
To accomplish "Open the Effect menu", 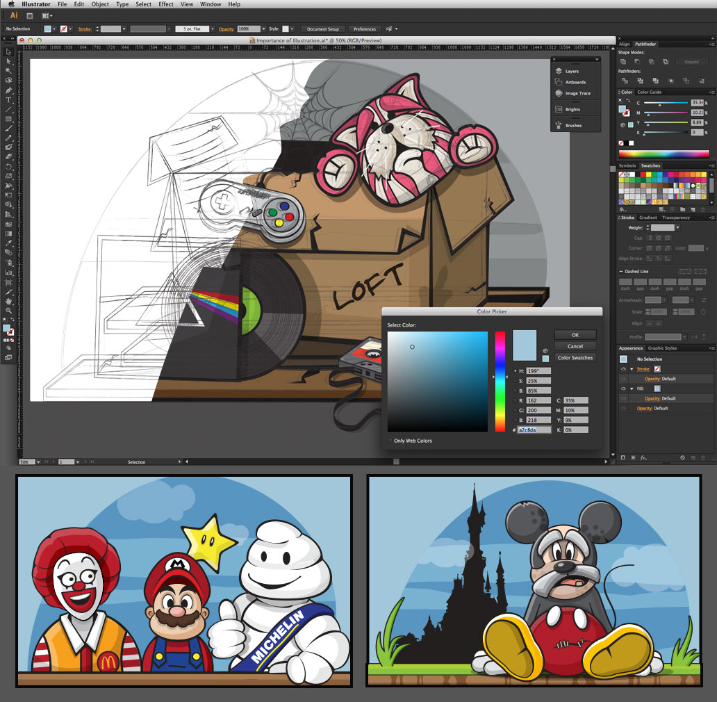I will [166, 4].
